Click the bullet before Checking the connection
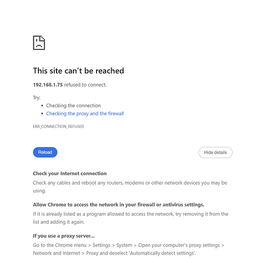This screenshot has height=263, width=258. pos(42,106)
